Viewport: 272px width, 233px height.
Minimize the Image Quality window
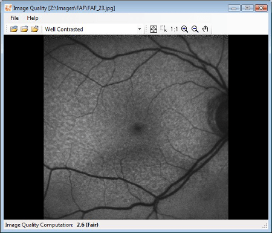(234, 8)
